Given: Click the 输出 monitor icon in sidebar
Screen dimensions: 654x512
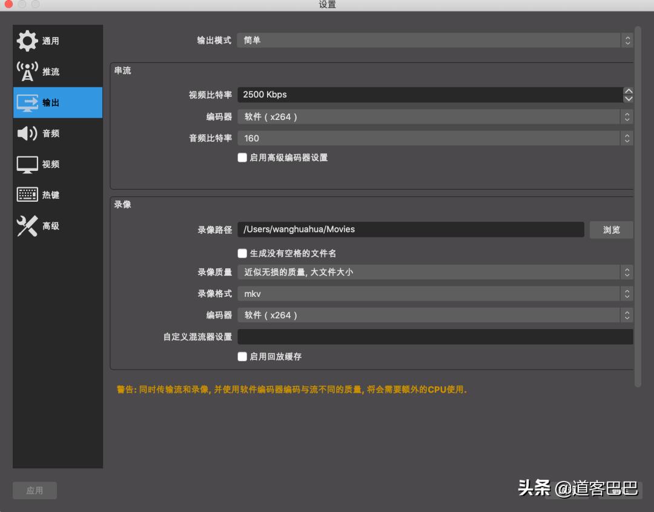Looking at the screenshot, I should (27, 102).
